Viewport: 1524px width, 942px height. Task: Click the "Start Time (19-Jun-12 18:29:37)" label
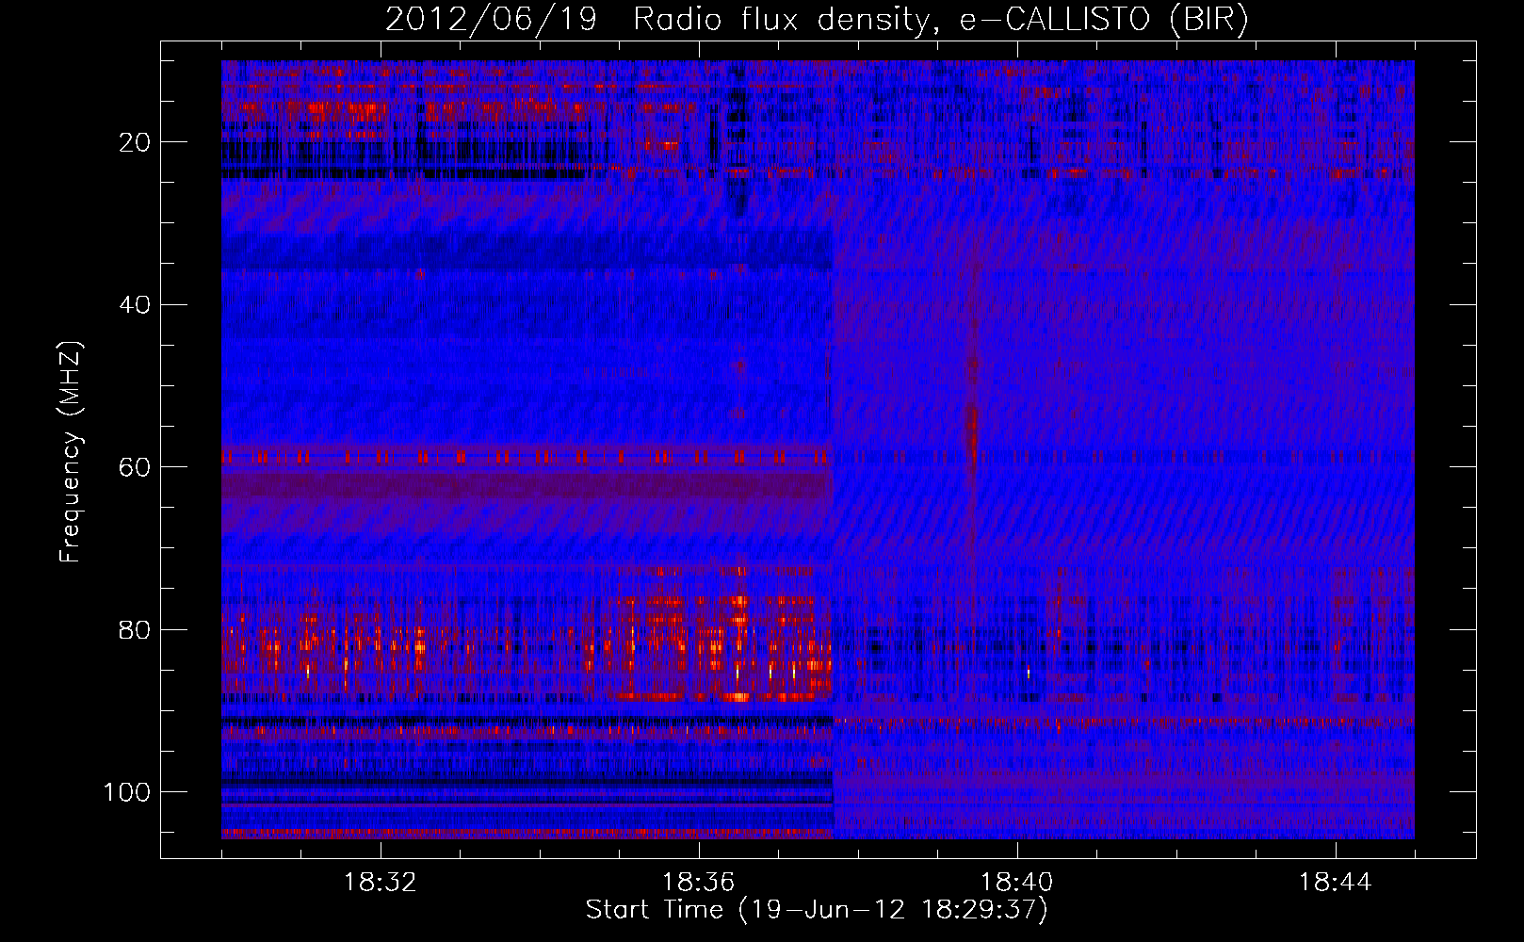click(x=817, y=910)
